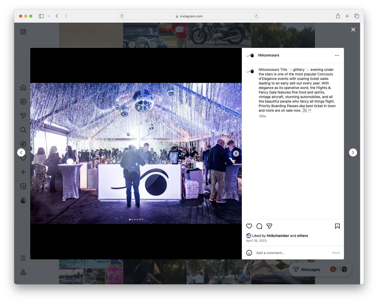Like the hhiconcours post
The width and height of the screenshot is (378, 303).
(x=249, y=226)
